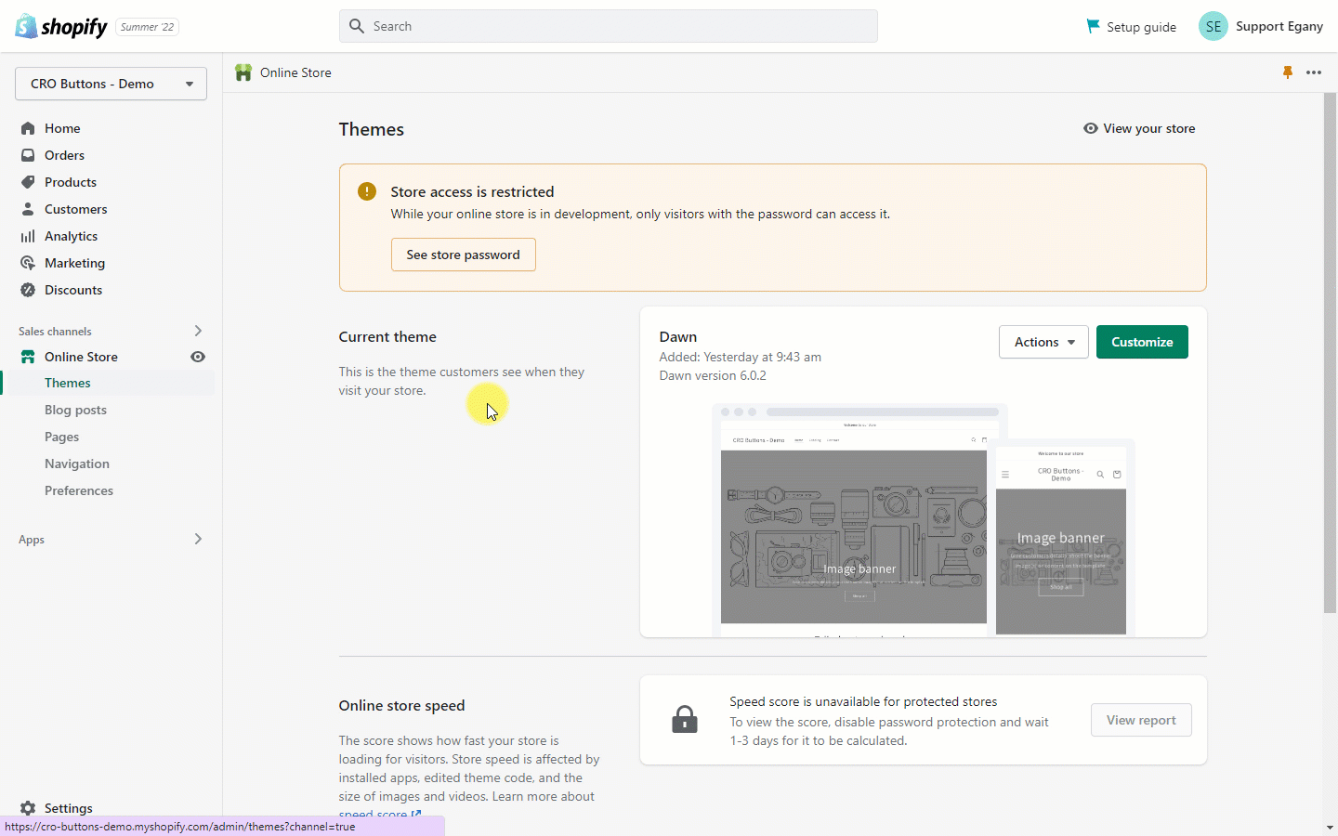Click the Apps section label
Viewport: 1338px width, 836px height.
click(32, 540)
